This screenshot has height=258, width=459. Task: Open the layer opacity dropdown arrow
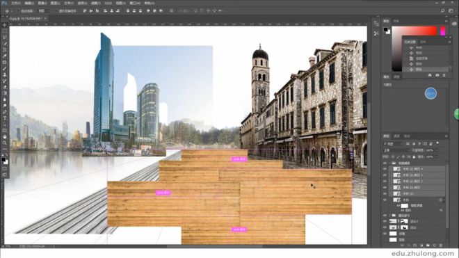(x=437, y=150)
